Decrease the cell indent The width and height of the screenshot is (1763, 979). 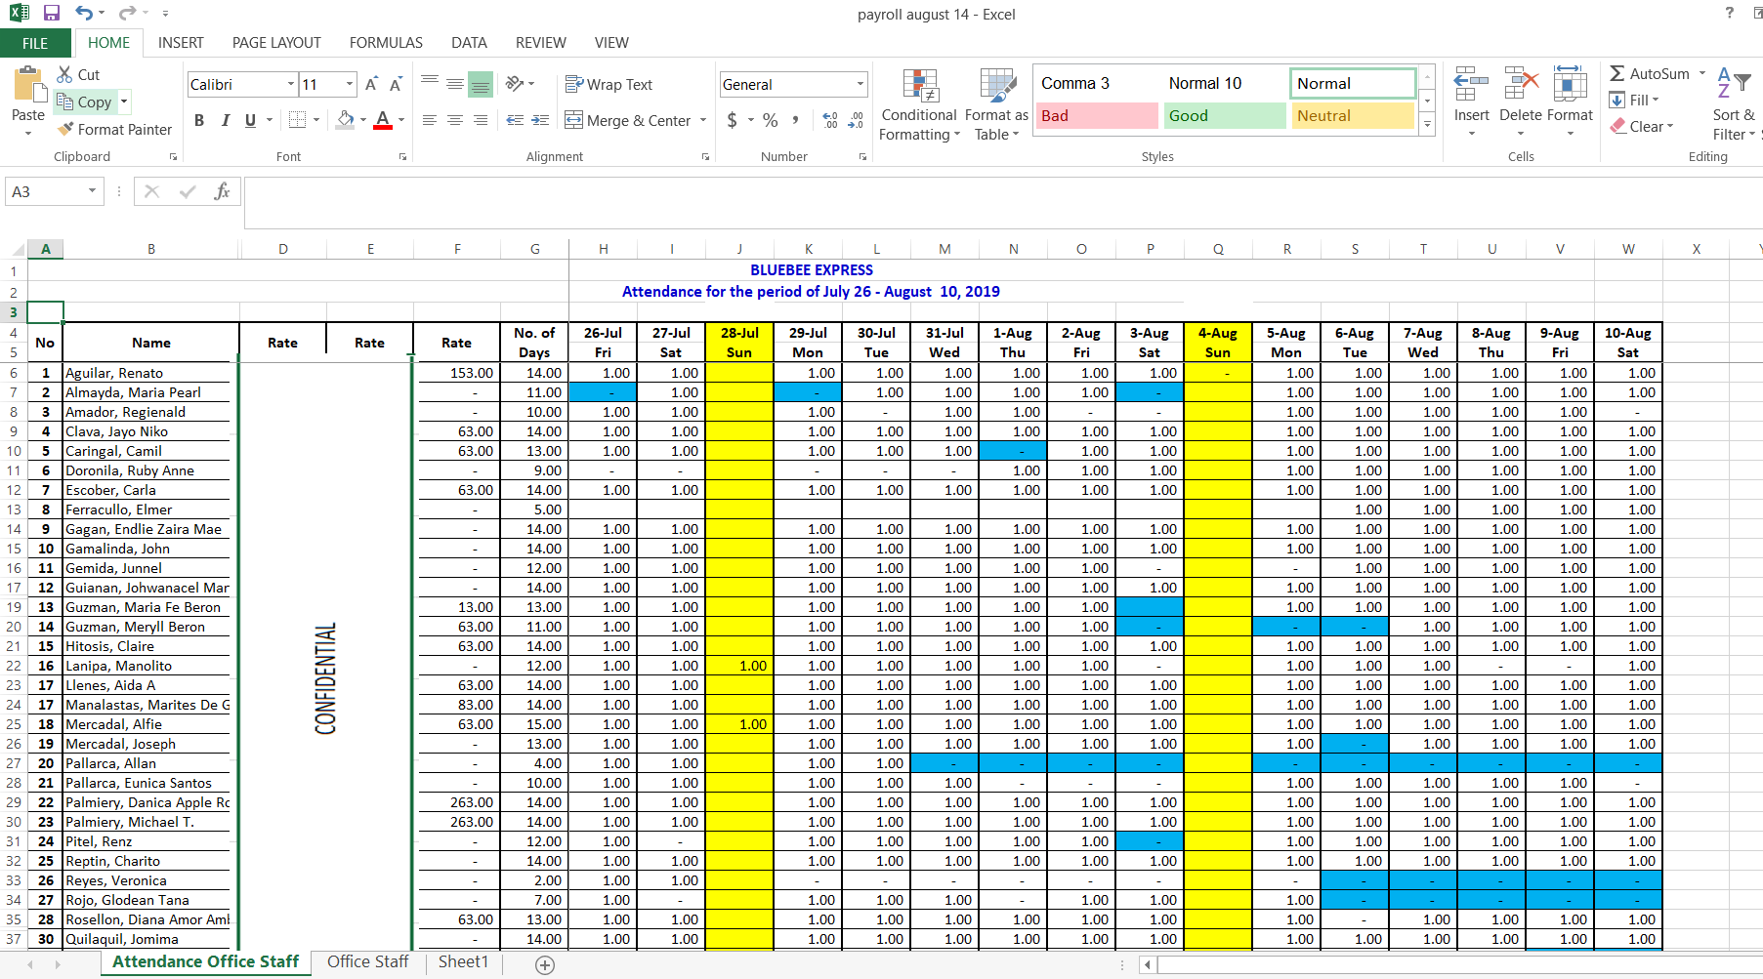pyautogui.click(x=516, y=120)
